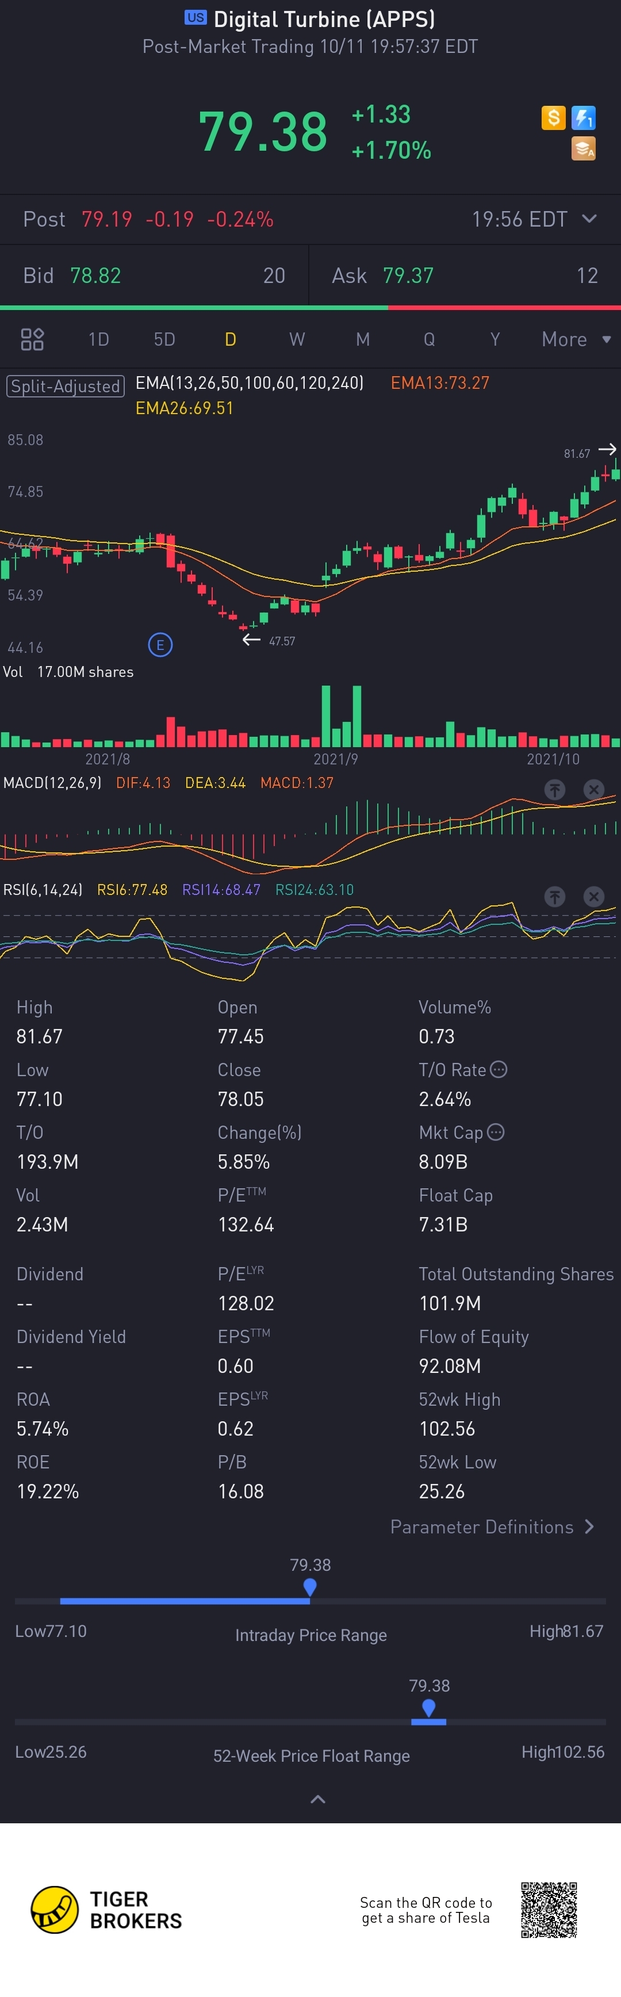This screenshot has height=1997, width=621.
Task: Switch to the 1D chart tab
Action: [x=98, y=339]
